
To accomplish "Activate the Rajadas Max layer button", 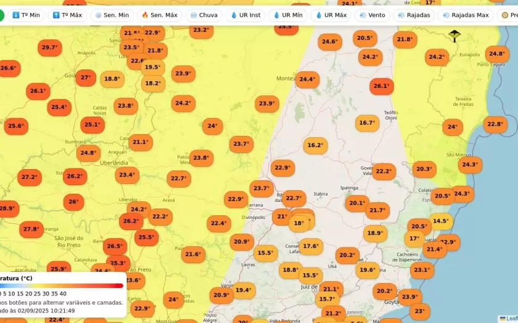I will [x=465, y=15].
